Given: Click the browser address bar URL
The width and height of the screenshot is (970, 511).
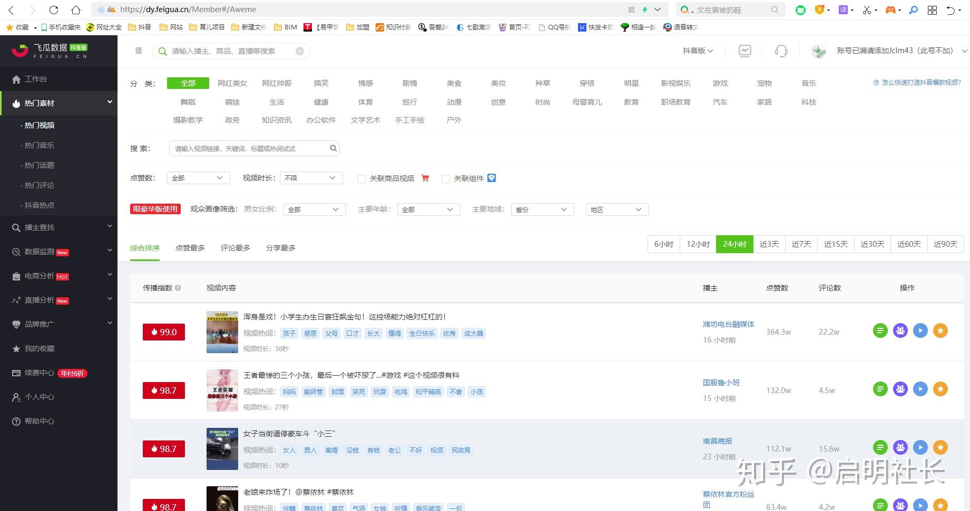Looking at the screenshot, I should (188, 9).
